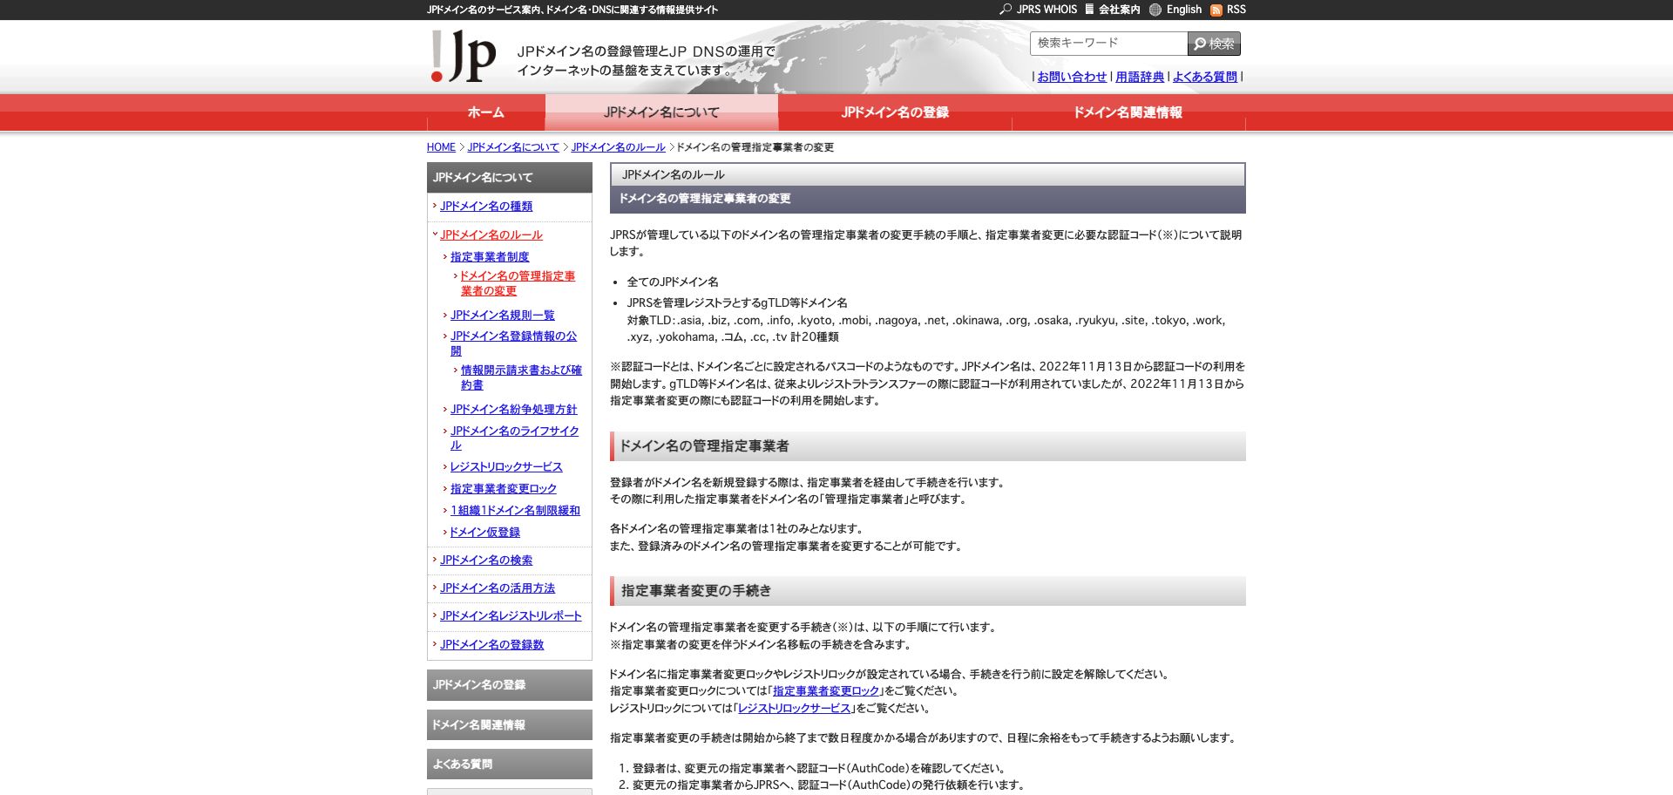Open sidebar item JPドメイン名レジストリレポート
Screen dimensions: 1673x795
(x=511, y=616)
